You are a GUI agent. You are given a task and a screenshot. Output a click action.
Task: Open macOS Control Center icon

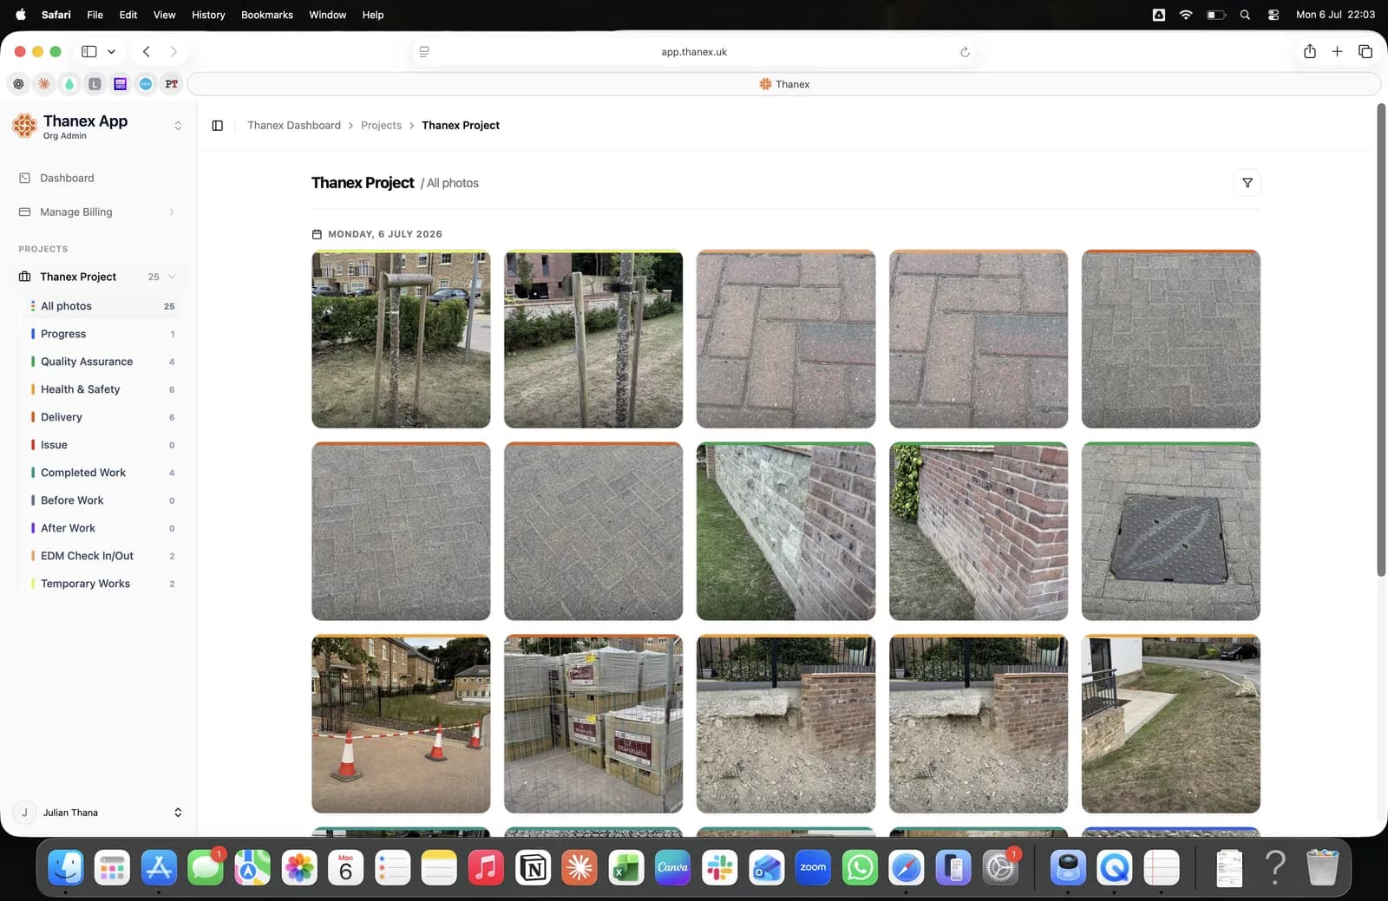pyautogui.click(x=1273, y=15)
